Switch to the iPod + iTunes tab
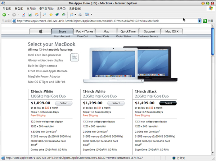 [84, 31]
